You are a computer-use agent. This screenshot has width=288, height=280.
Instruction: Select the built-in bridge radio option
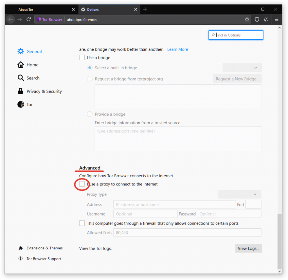(x=90, y=68)
